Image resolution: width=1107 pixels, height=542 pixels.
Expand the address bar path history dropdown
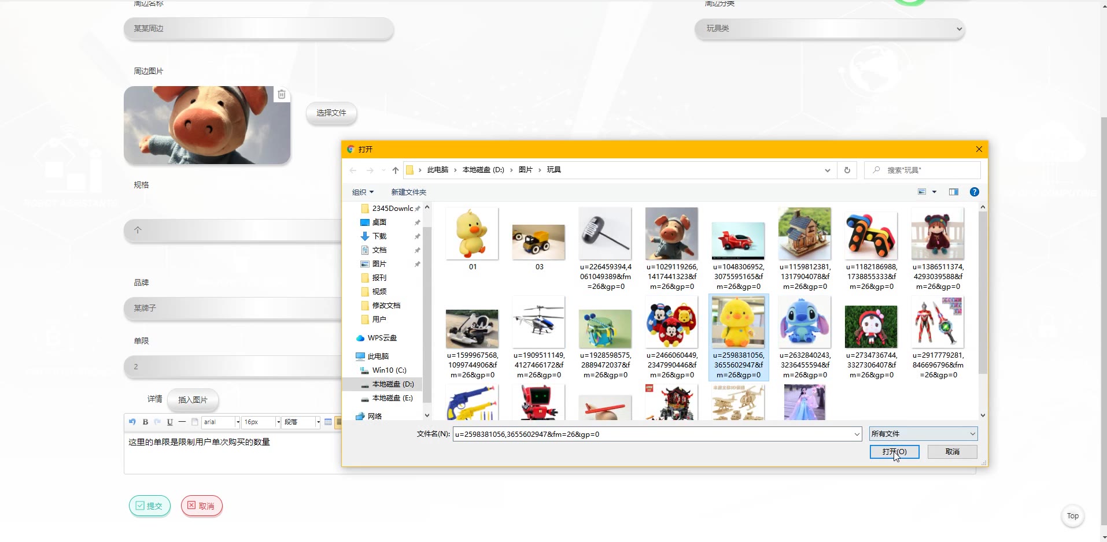pyautogui.click(x=828, y=170)
